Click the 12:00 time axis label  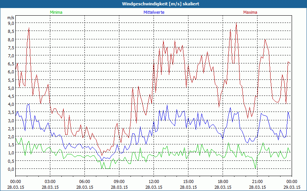point(153,181)
